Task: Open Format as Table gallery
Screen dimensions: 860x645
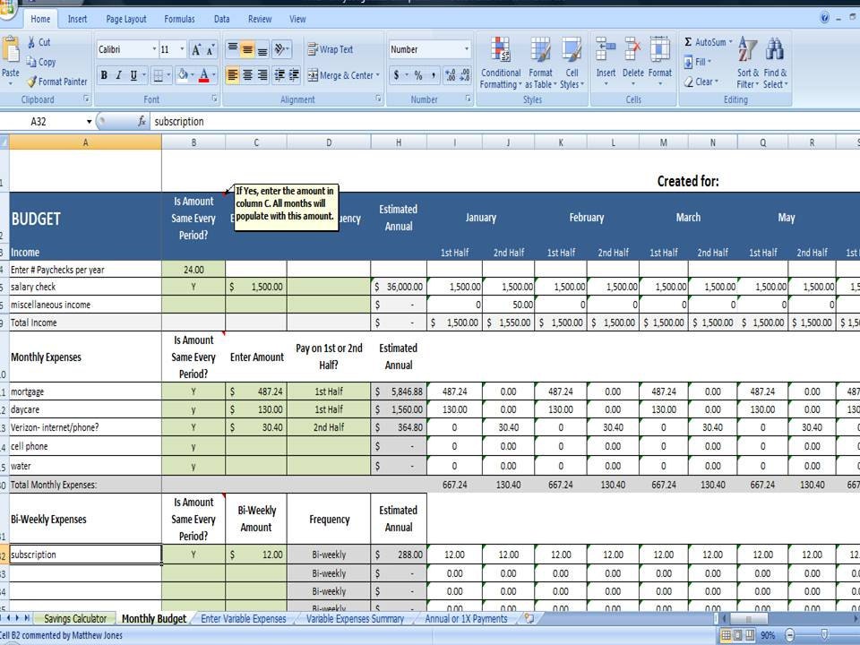Action: click(x=540, y=63)
